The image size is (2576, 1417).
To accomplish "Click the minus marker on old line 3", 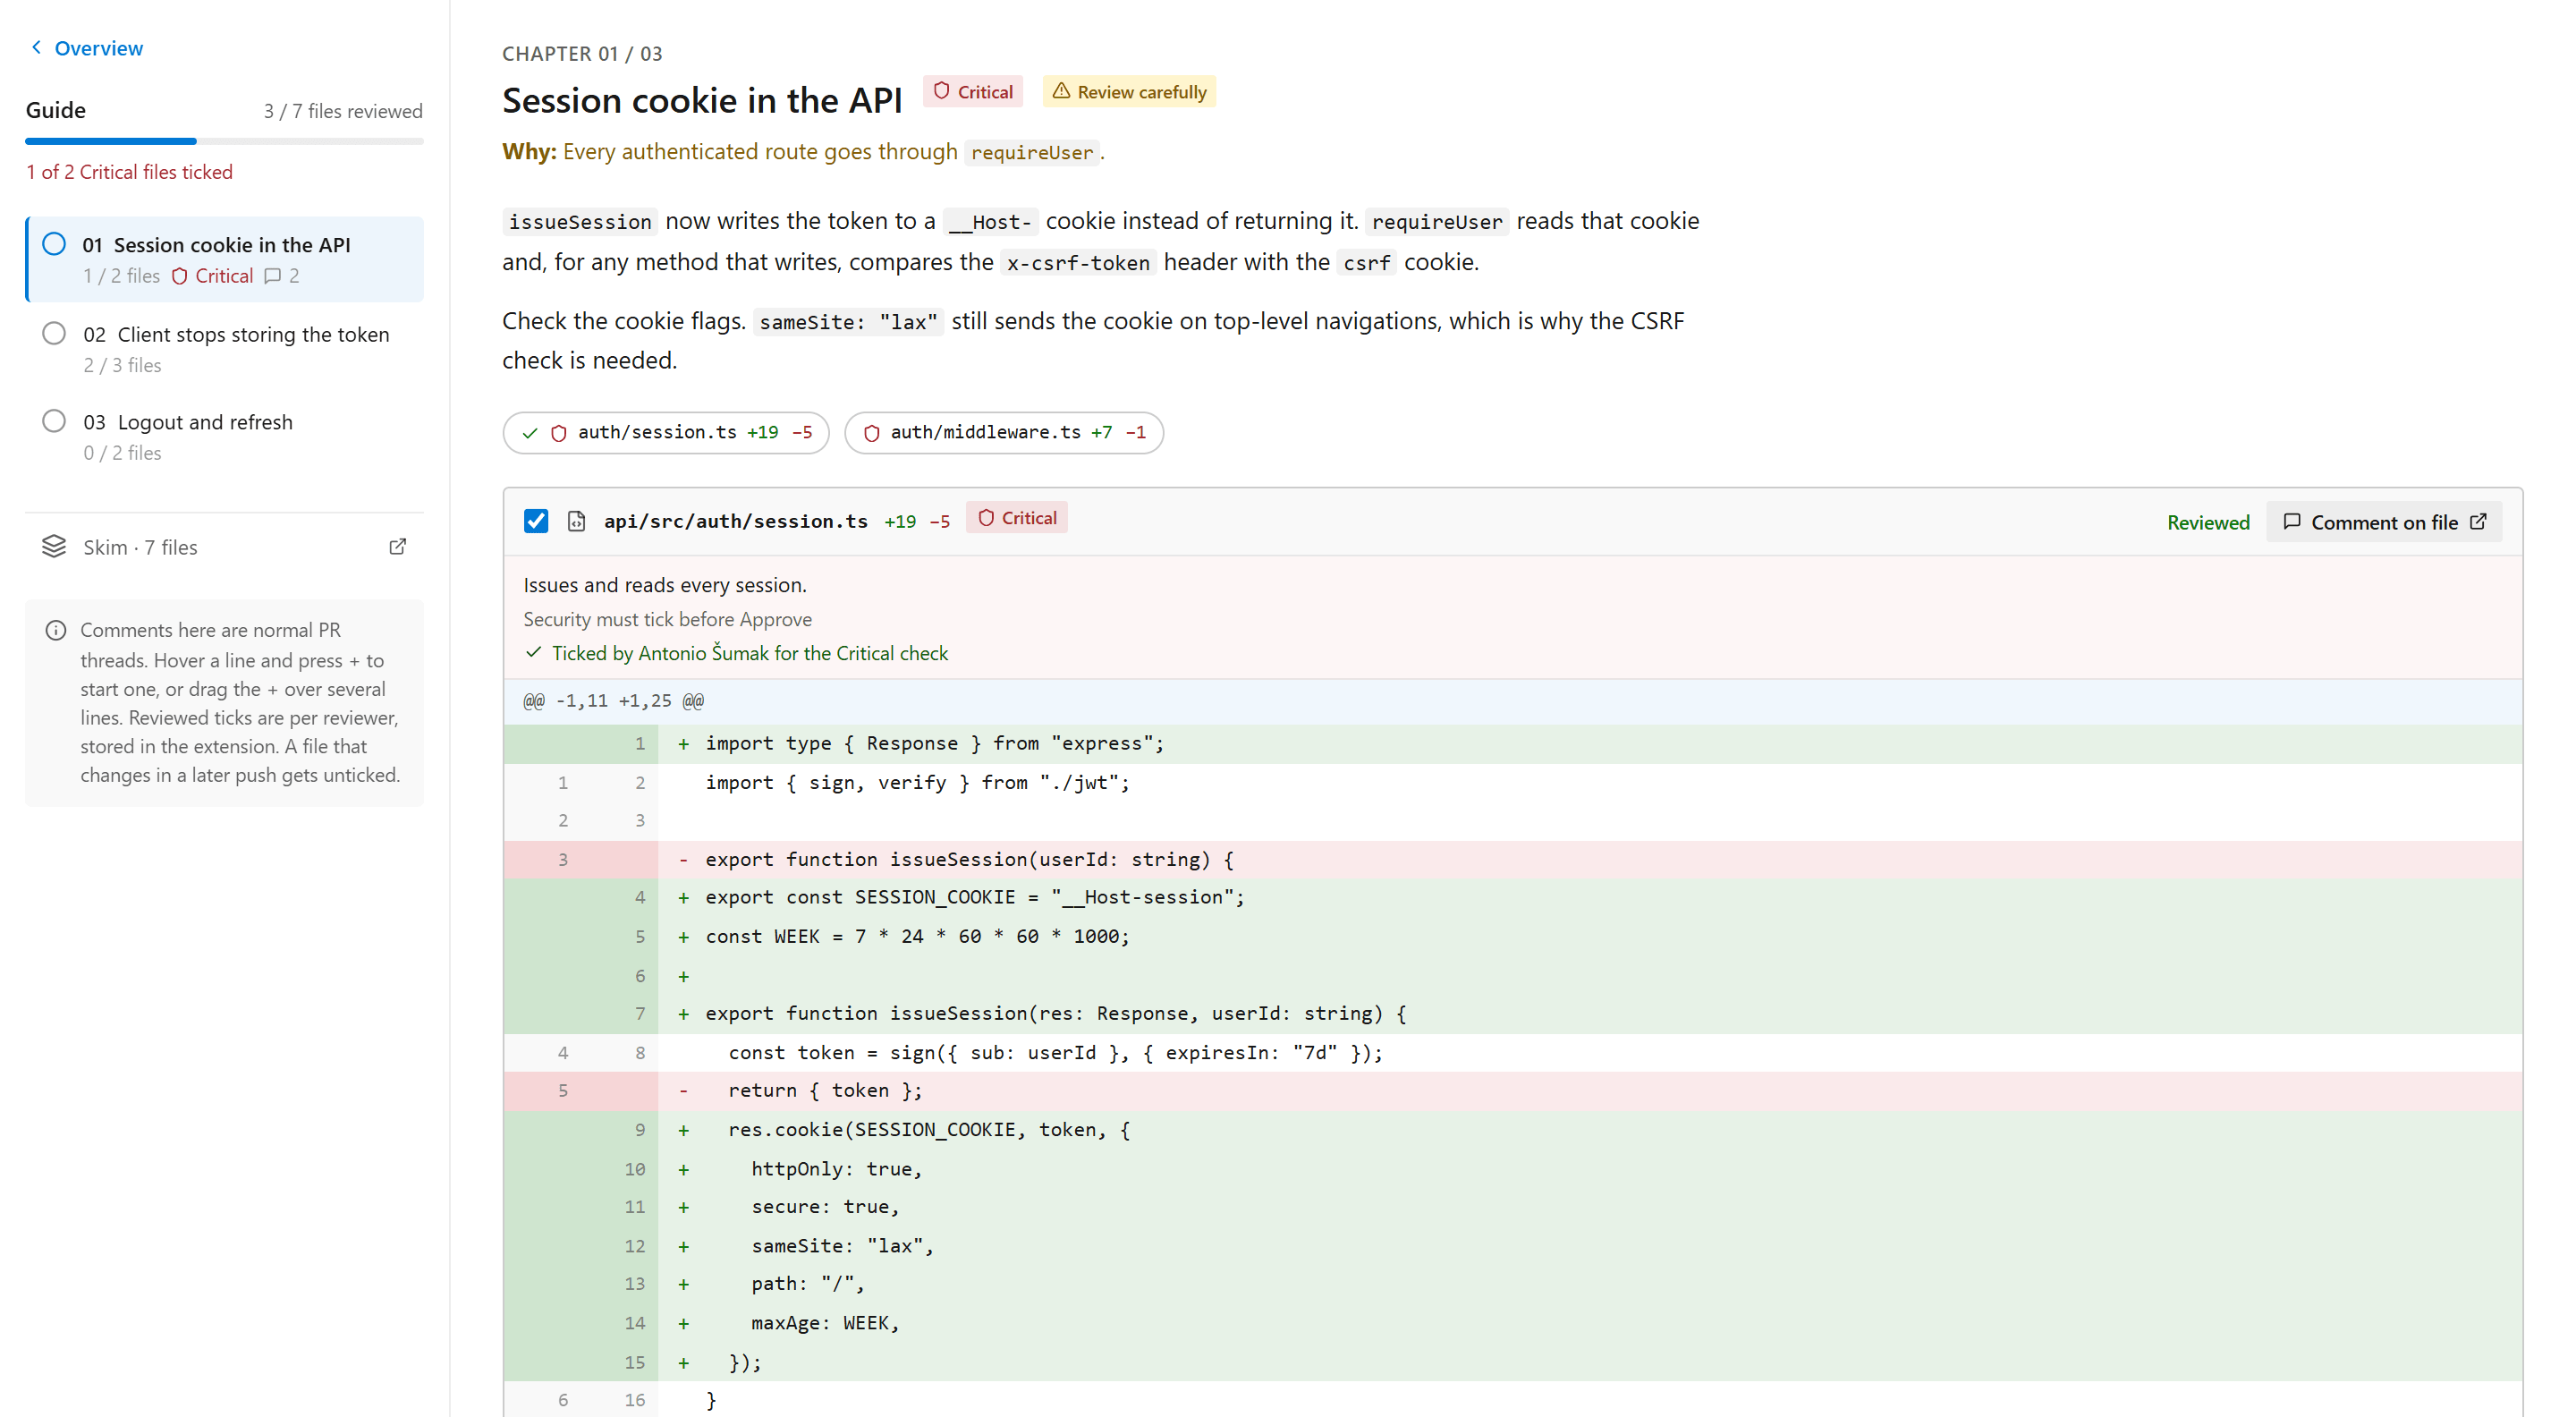I will coord(684,860).
